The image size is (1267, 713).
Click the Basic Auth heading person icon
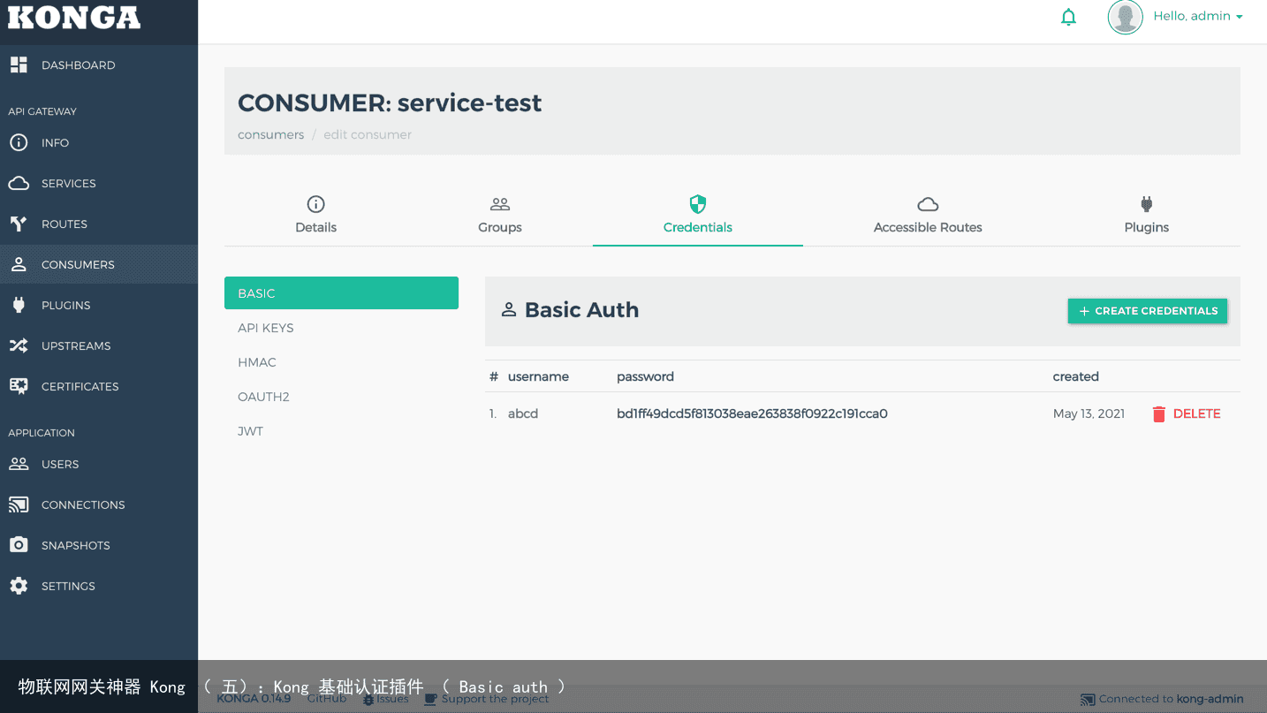(508, 310)
